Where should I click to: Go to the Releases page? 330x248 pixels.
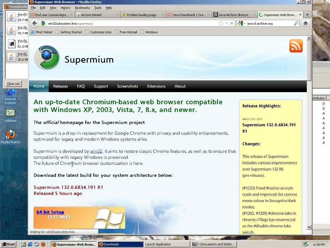(x=60, y=86)
